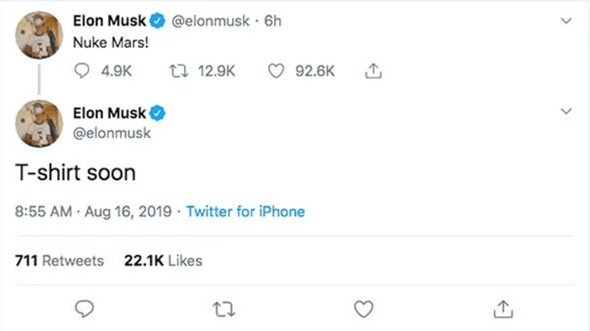Open the top tweet's chevron options menu
Image resolution: width=590 pixels, height=331 pixels.
click(x=567, y=22)
